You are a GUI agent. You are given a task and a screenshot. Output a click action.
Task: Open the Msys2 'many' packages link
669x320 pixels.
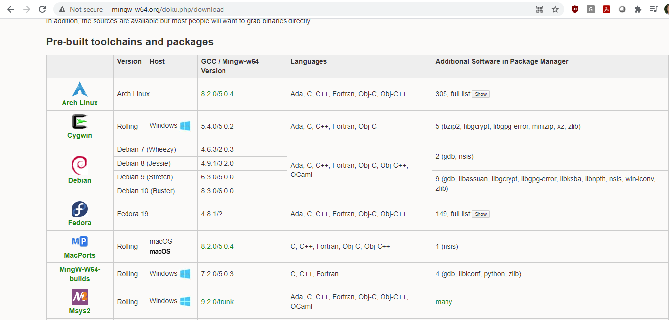pos(444,302)
